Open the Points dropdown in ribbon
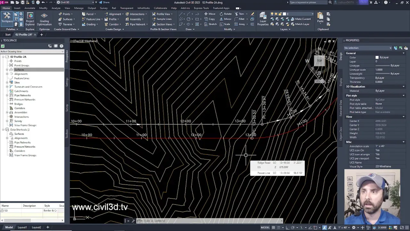The height and width of the screenshot is (231, 410). [x=67, y=14]
